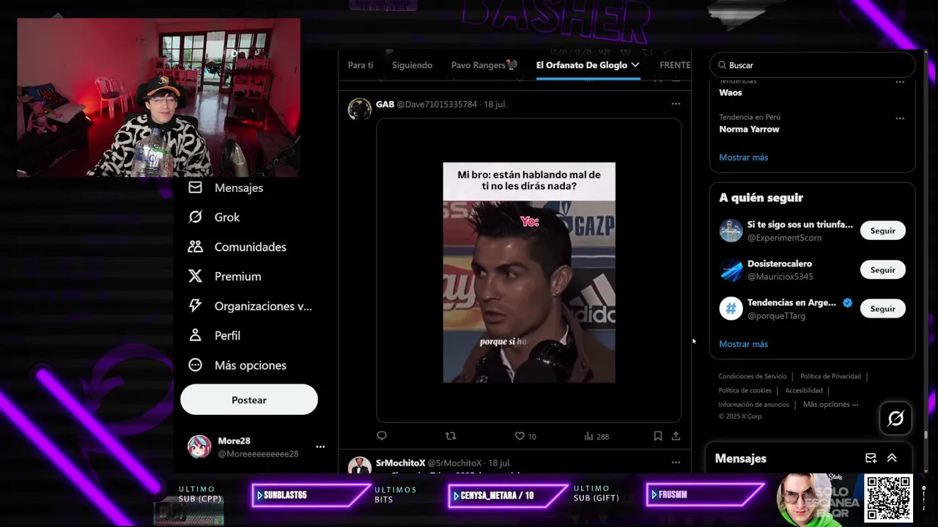Screen dimensions: 938x527
Task: Open SrMochitoX's profile avatar
Action: click(360, 465)
